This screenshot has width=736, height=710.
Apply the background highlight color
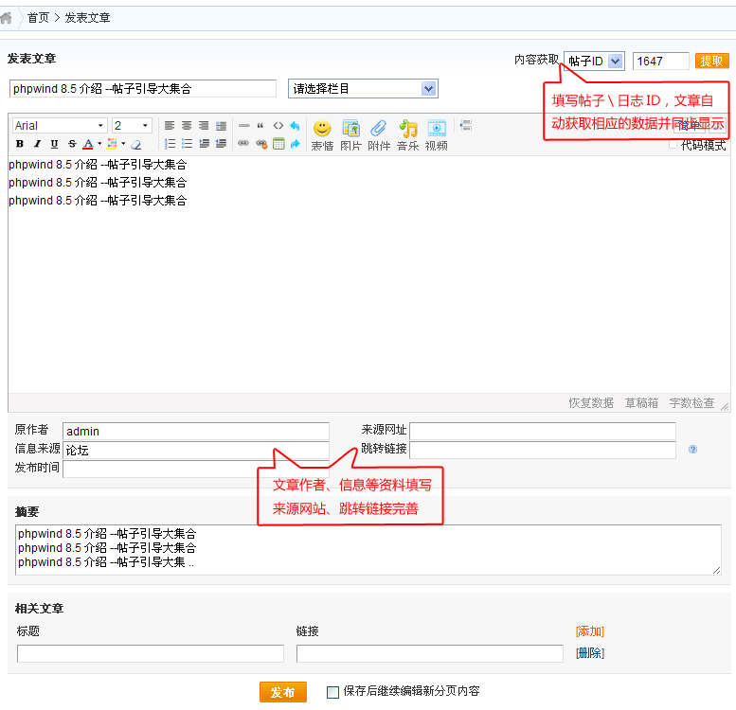(112, 144)
